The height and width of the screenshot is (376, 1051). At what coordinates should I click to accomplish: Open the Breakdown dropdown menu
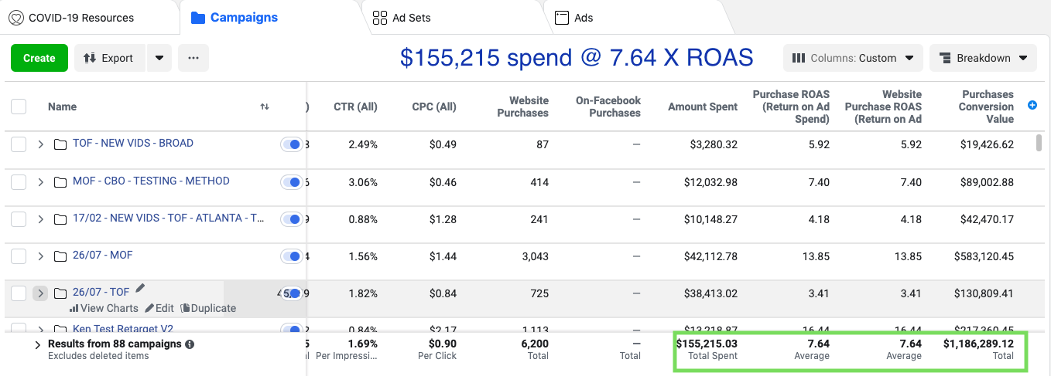click(x=983, y=58)
